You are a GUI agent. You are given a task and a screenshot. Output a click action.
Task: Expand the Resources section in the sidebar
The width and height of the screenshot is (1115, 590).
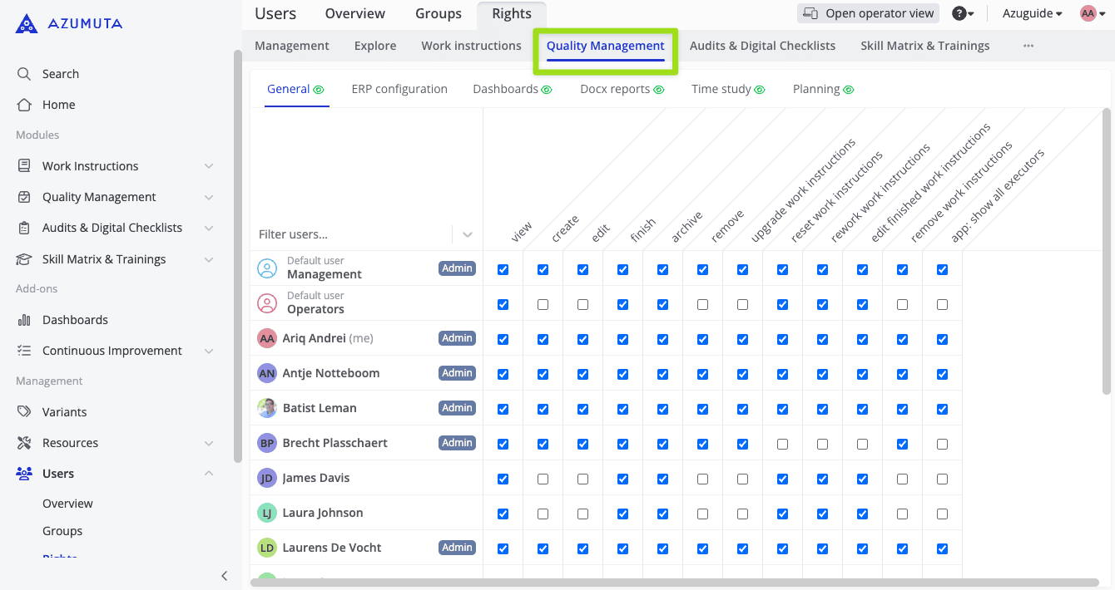[x=208, y=443]
